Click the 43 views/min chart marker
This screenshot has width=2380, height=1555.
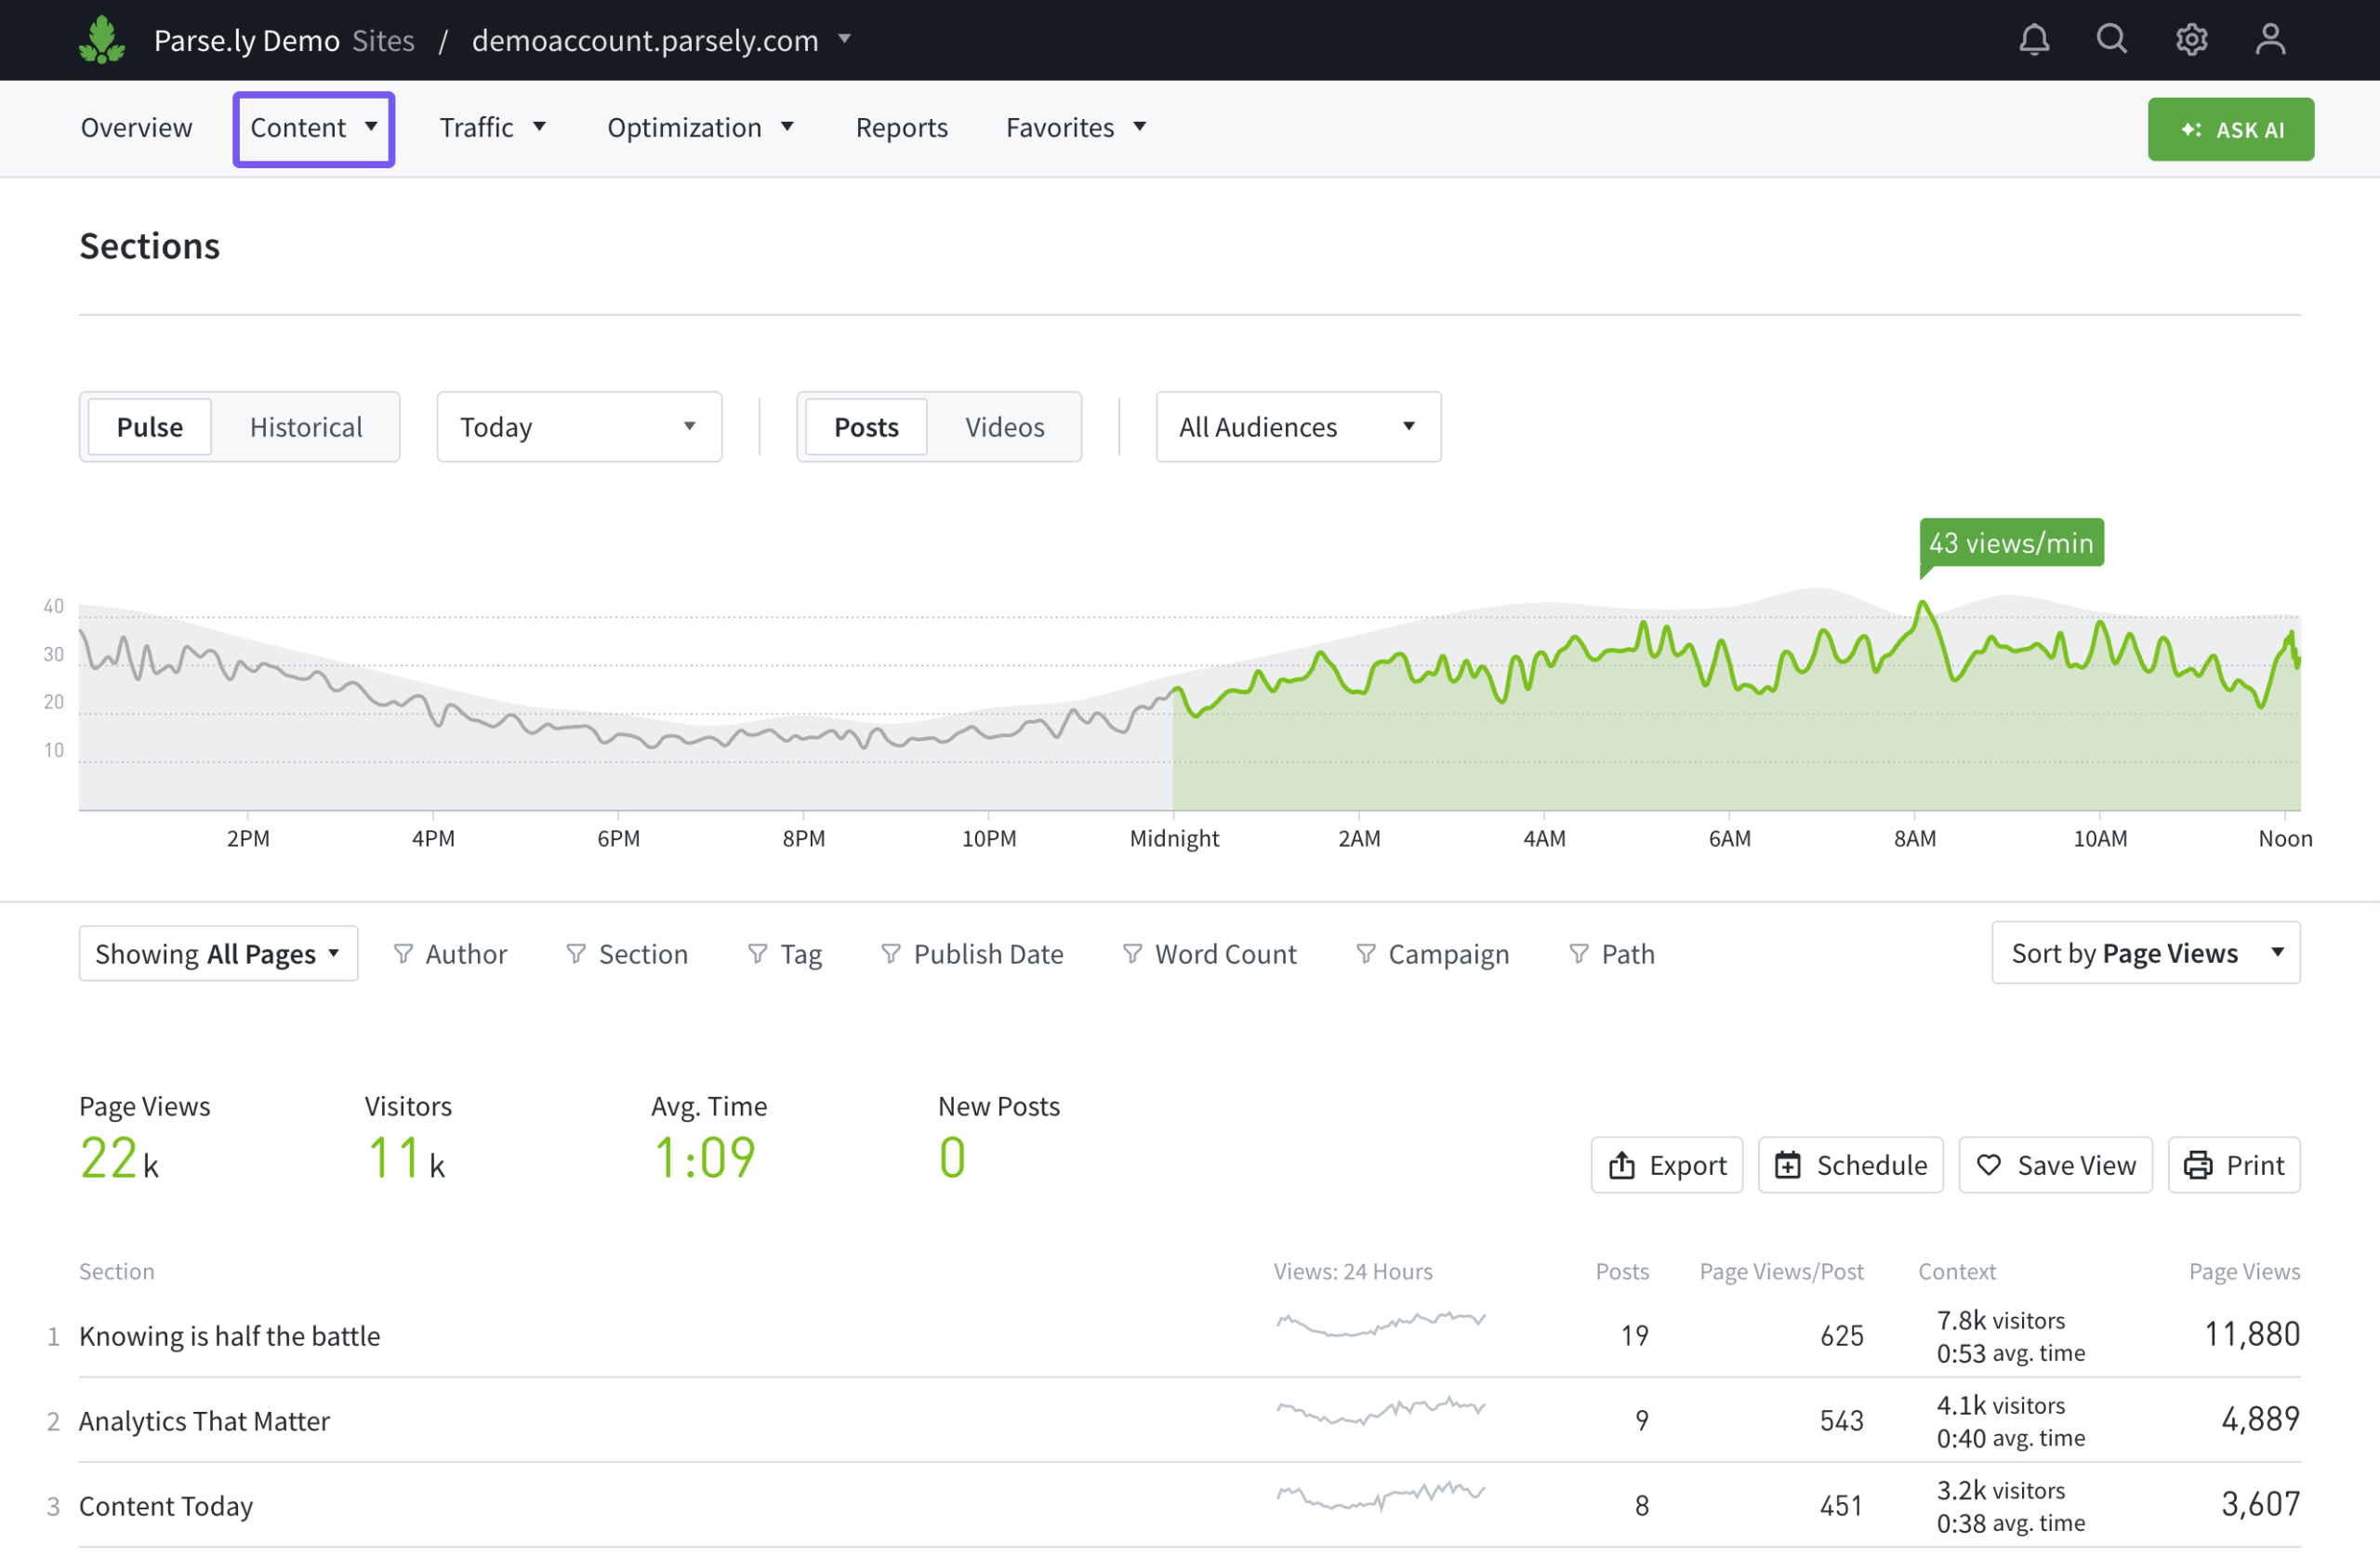(2010, 543)
